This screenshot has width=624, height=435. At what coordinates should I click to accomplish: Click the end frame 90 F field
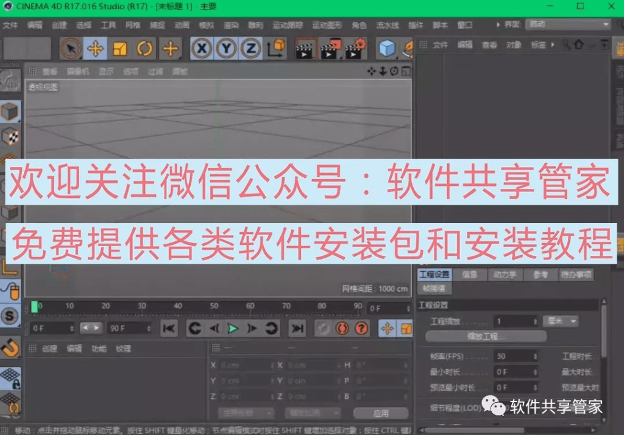[129, 328]
